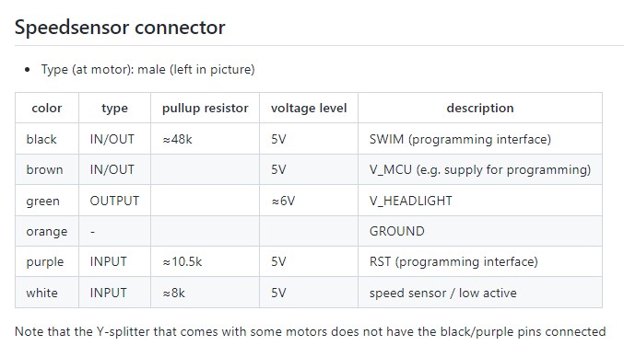Click the 'speed sensor / low active' cell
Image resolution: width=624 pixels, height=357 pixels.
tap(480, 293)
